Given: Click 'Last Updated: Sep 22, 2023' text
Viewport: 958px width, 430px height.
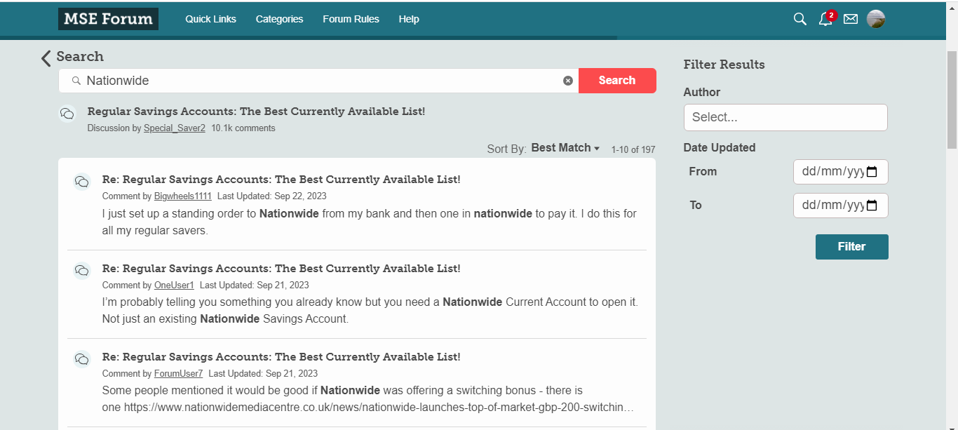Looking at the screenshot, I should click(x=272, y=196).
